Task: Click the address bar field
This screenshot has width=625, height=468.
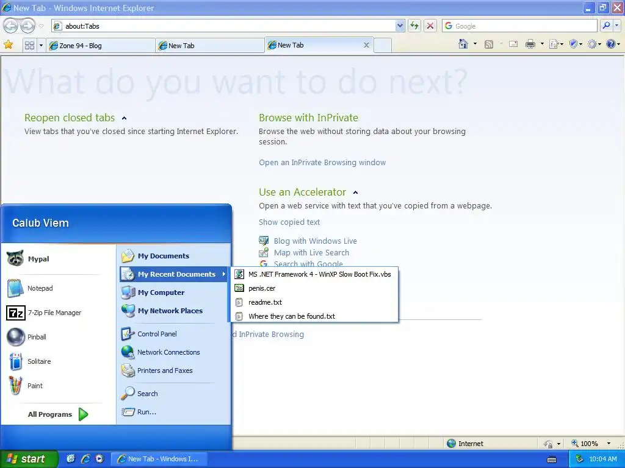Action: [223, 26]
